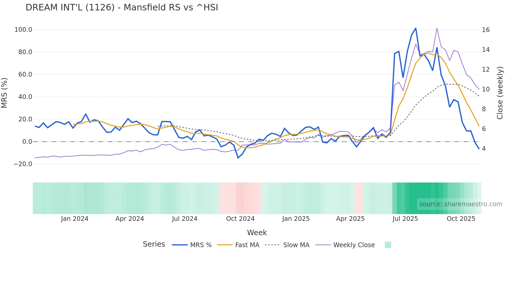510x287 pixels.
Task: Click the 60.0 left axis tick label
Action: point(25,74)
